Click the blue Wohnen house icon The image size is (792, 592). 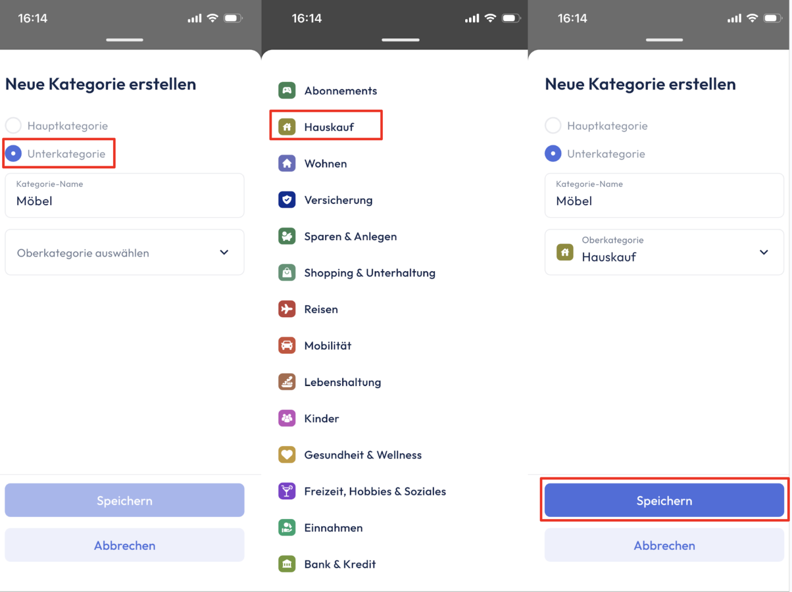click(x=287, y=163)
